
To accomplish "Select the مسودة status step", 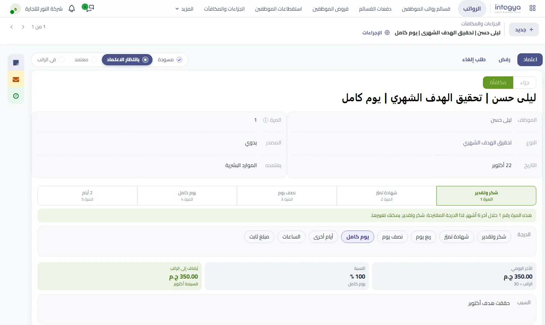I will coord(170,60).
